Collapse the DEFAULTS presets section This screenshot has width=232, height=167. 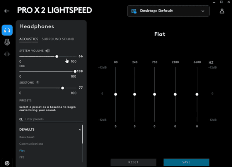pos(80,130)
